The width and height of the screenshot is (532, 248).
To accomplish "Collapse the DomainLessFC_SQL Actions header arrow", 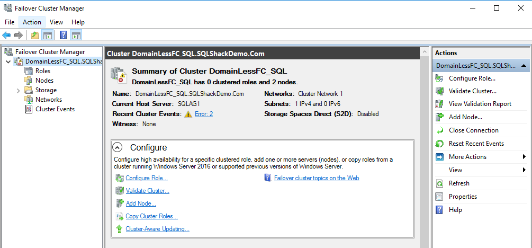I will point(524,65).
